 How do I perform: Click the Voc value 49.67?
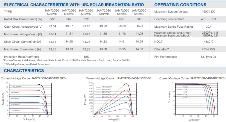[x=69, y=26]
